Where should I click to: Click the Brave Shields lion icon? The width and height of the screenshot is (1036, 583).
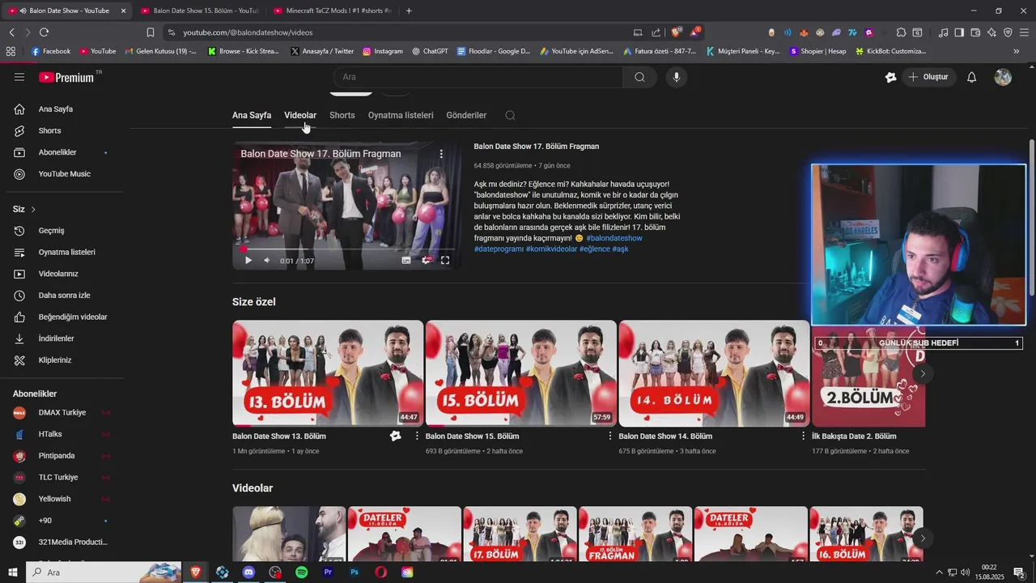click(677, 32)
